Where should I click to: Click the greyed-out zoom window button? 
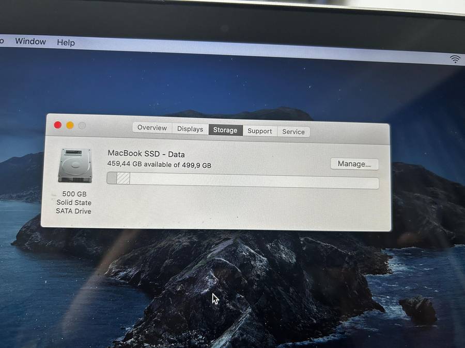point(82,126)
